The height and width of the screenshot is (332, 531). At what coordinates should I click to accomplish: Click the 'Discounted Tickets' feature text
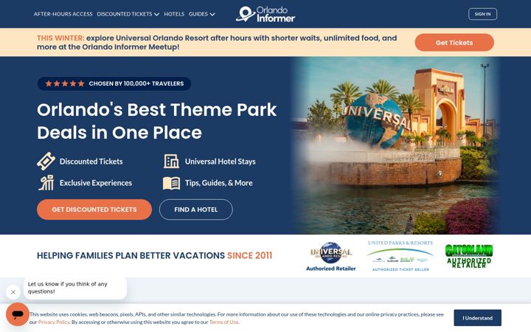click(x=91, y=162)
